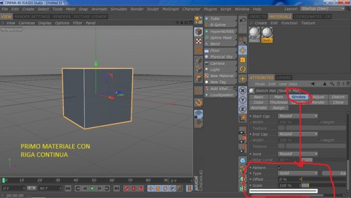Click the Thickness button in the Sketch material attributes
This screenshot has width=351, height=198.
(x=279, y=102)
